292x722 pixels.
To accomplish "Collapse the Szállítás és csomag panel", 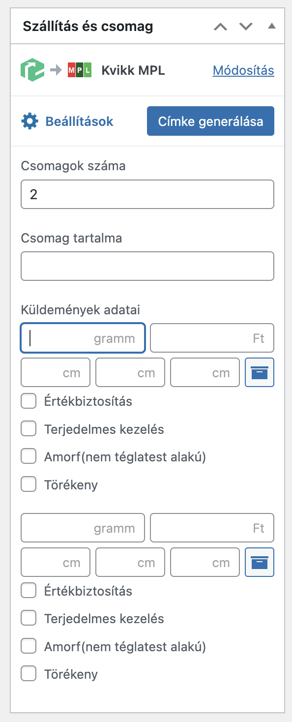I will click(x=271, y=27).
